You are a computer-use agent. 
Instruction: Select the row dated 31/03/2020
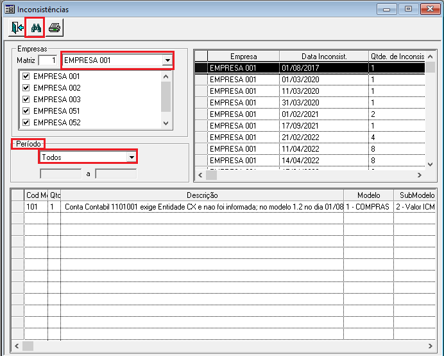click(310, 103)
